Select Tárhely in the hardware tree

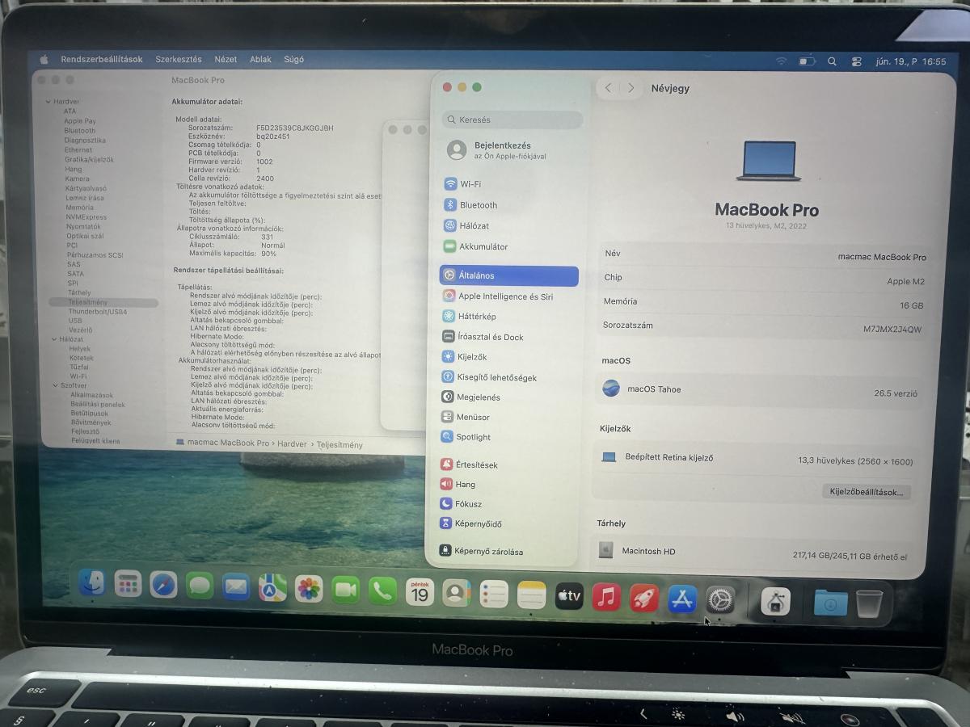click(79, 292)
